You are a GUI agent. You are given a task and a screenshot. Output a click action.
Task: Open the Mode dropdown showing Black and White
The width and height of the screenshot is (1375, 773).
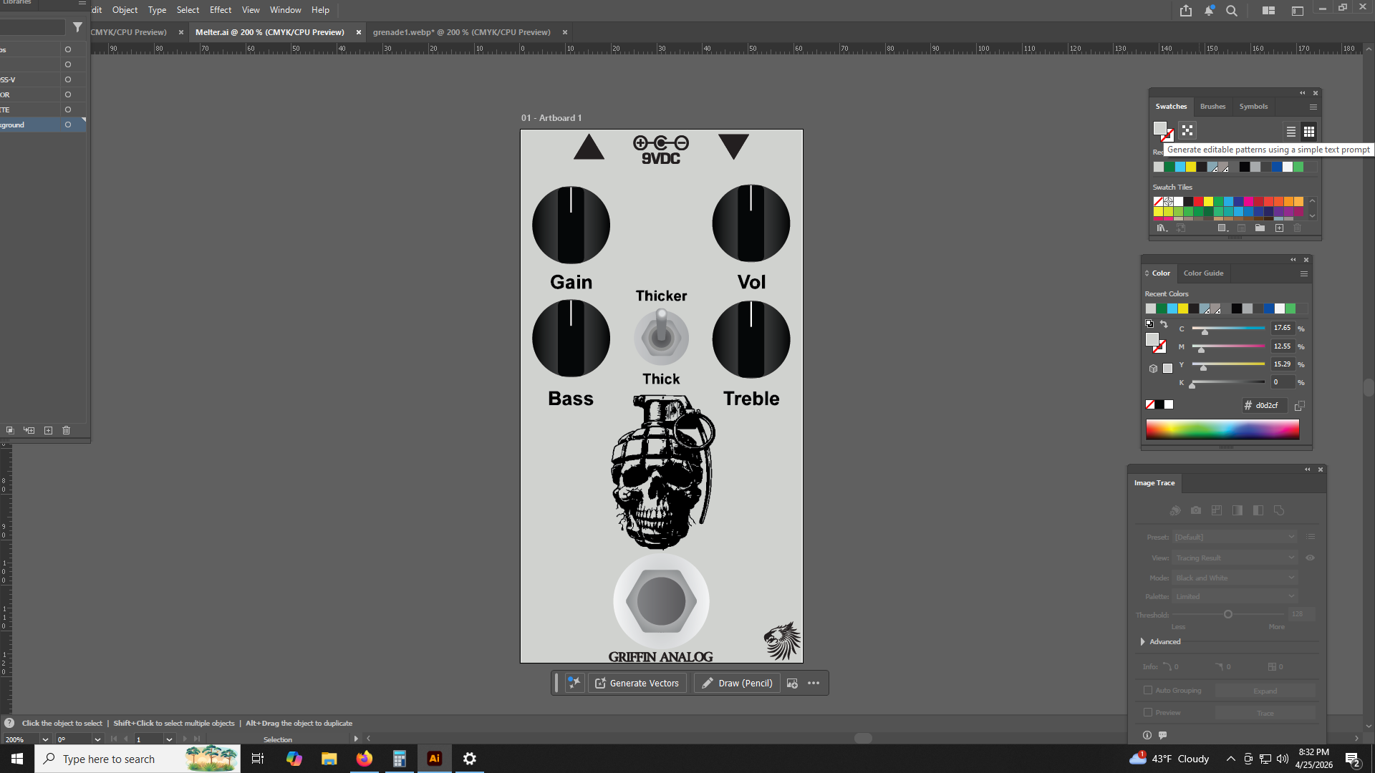tap(1235, 578)
